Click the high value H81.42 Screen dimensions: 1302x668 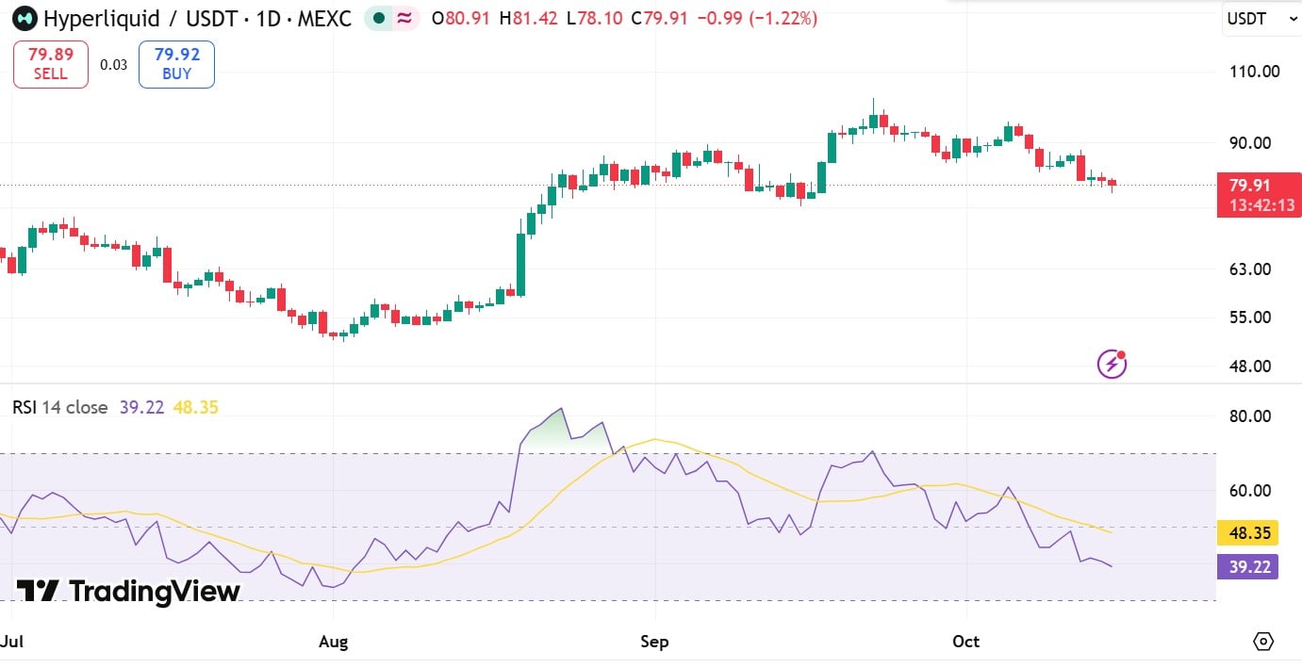529,18
